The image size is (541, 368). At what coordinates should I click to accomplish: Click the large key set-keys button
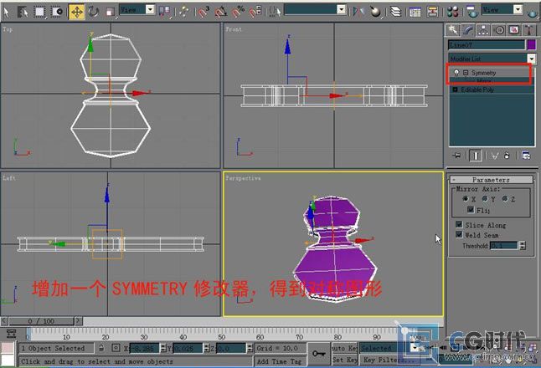click(x=318, y=354)
